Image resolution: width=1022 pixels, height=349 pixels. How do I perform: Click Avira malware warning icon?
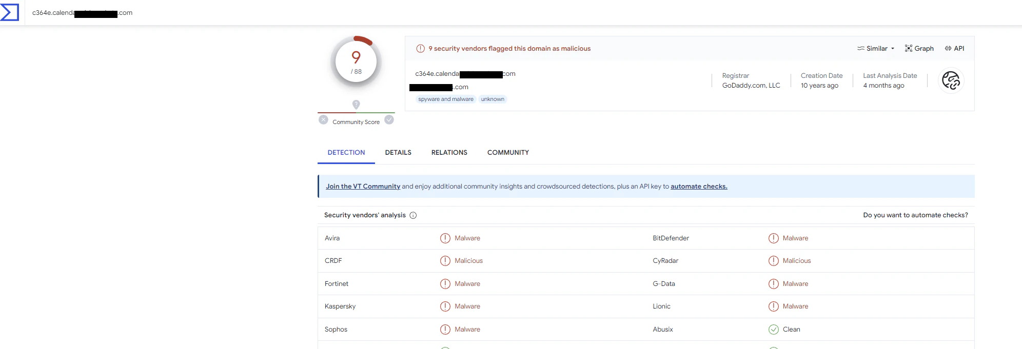(x=445, y=238)
